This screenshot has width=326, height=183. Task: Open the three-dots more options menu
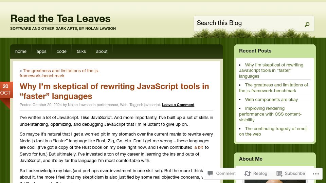[315, 174]
